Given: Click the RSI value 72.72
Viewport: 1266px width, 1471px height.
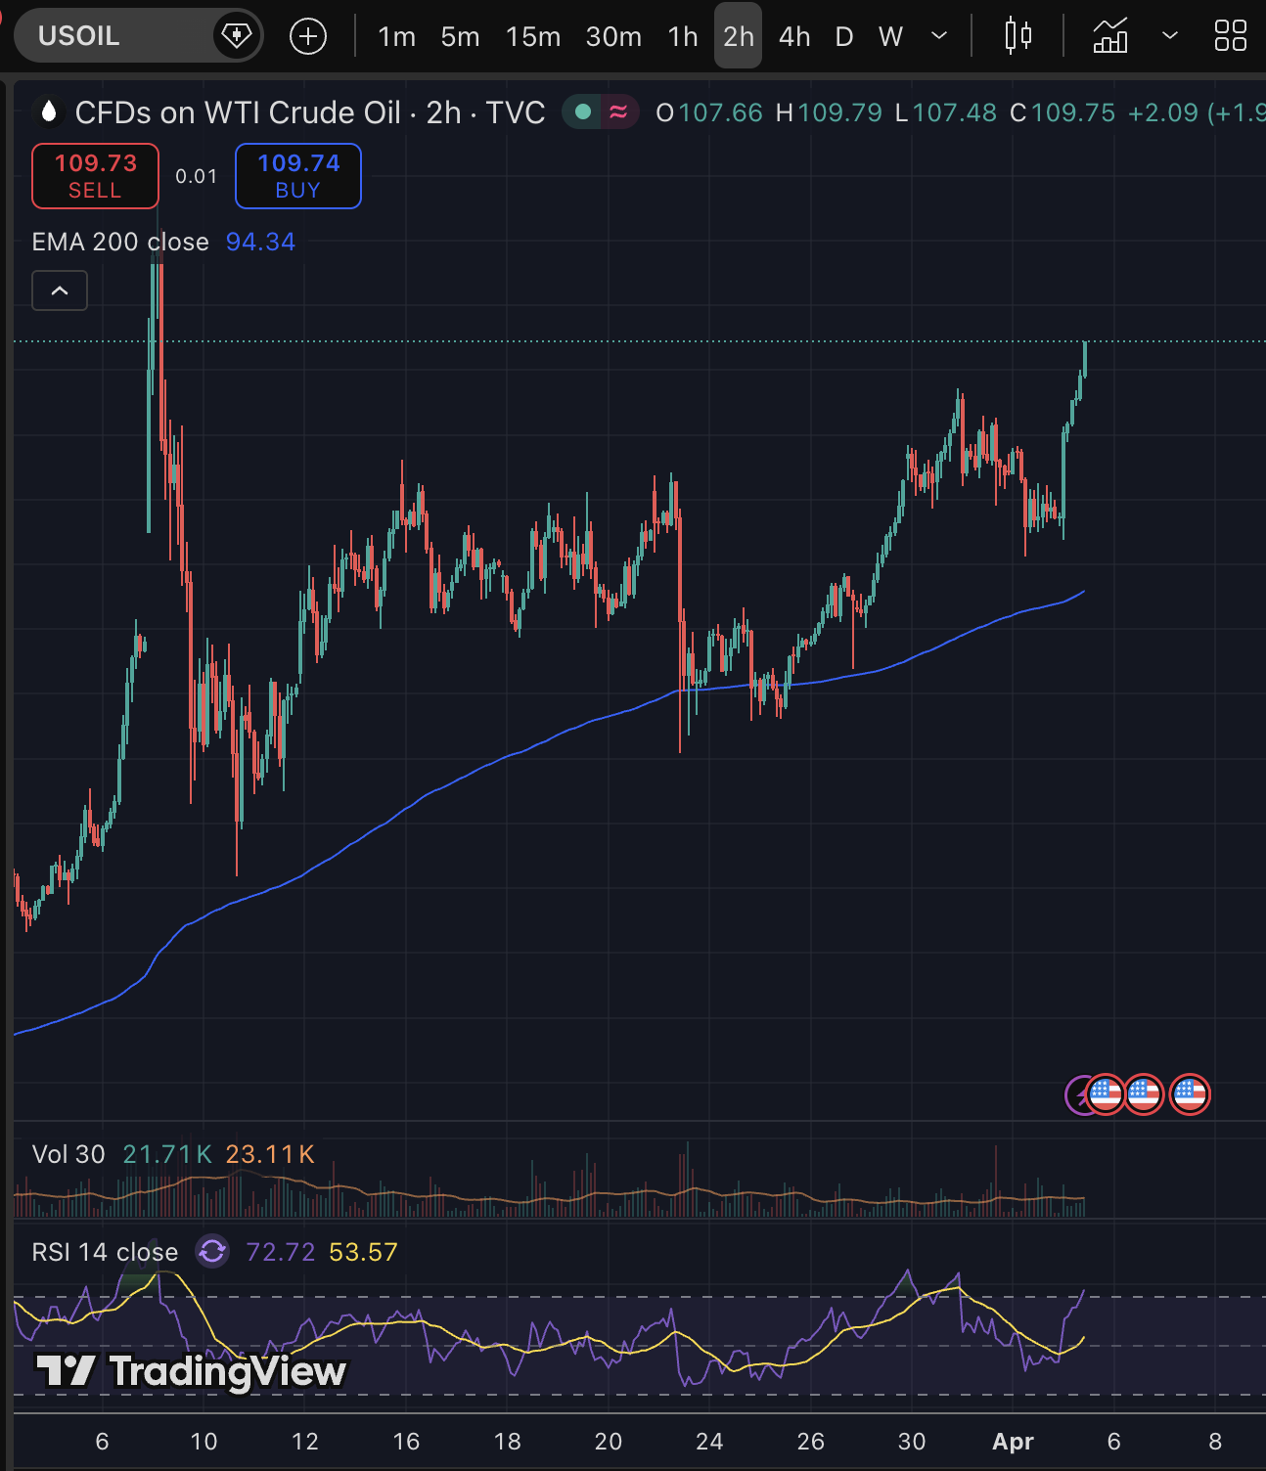Looking at the screenshot, I should pyautogui.click(x=281, y=1252).
